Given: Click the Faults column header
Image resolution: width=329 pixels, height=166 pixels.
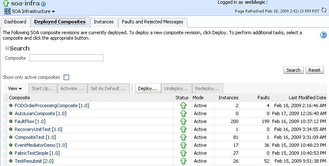Looking at the screenshot, I should click(x=255, y=98).
